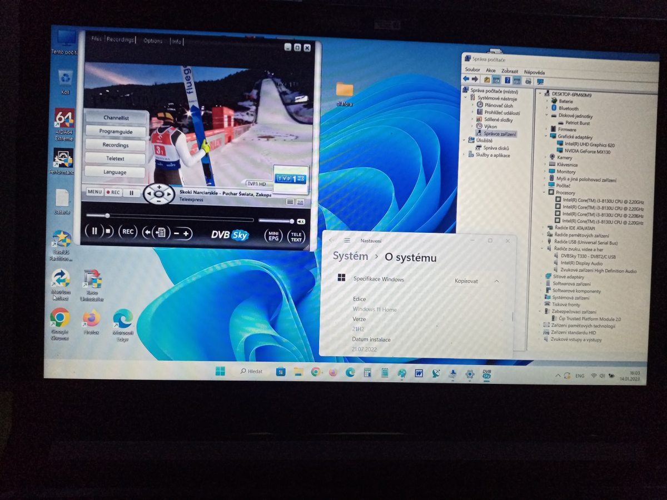Click the small REC overlay button
This screenshot has width=667, height=500.
(113, 192)
